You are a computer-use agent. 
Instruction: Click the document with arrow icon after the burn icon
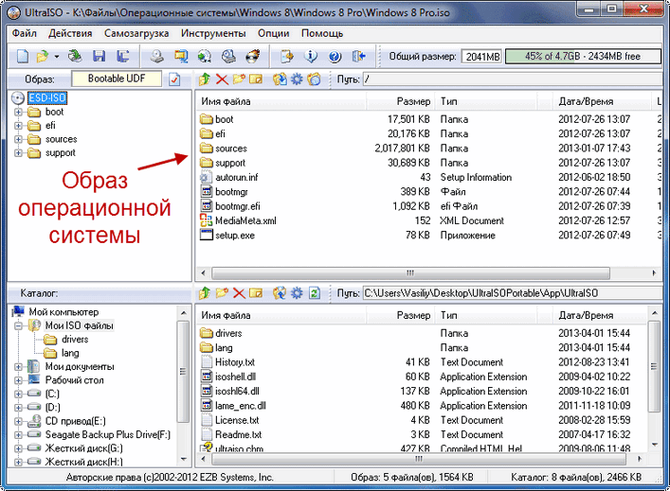[287, 56]
